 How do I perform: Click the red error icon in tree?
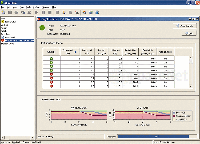[x=3, y=40]
